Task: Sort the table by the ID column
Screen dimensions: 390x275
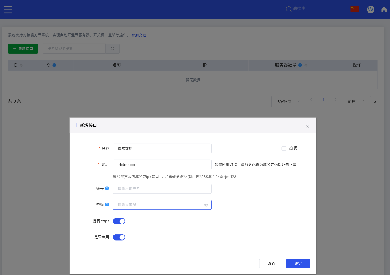Action: [x=21, y=65]
